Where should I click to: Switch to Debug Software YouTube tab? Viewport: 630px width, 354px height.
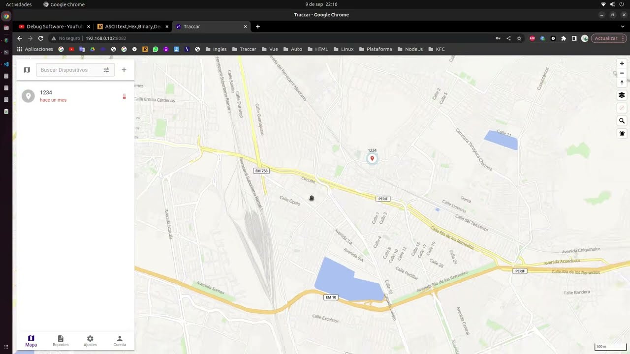(54, 27)
